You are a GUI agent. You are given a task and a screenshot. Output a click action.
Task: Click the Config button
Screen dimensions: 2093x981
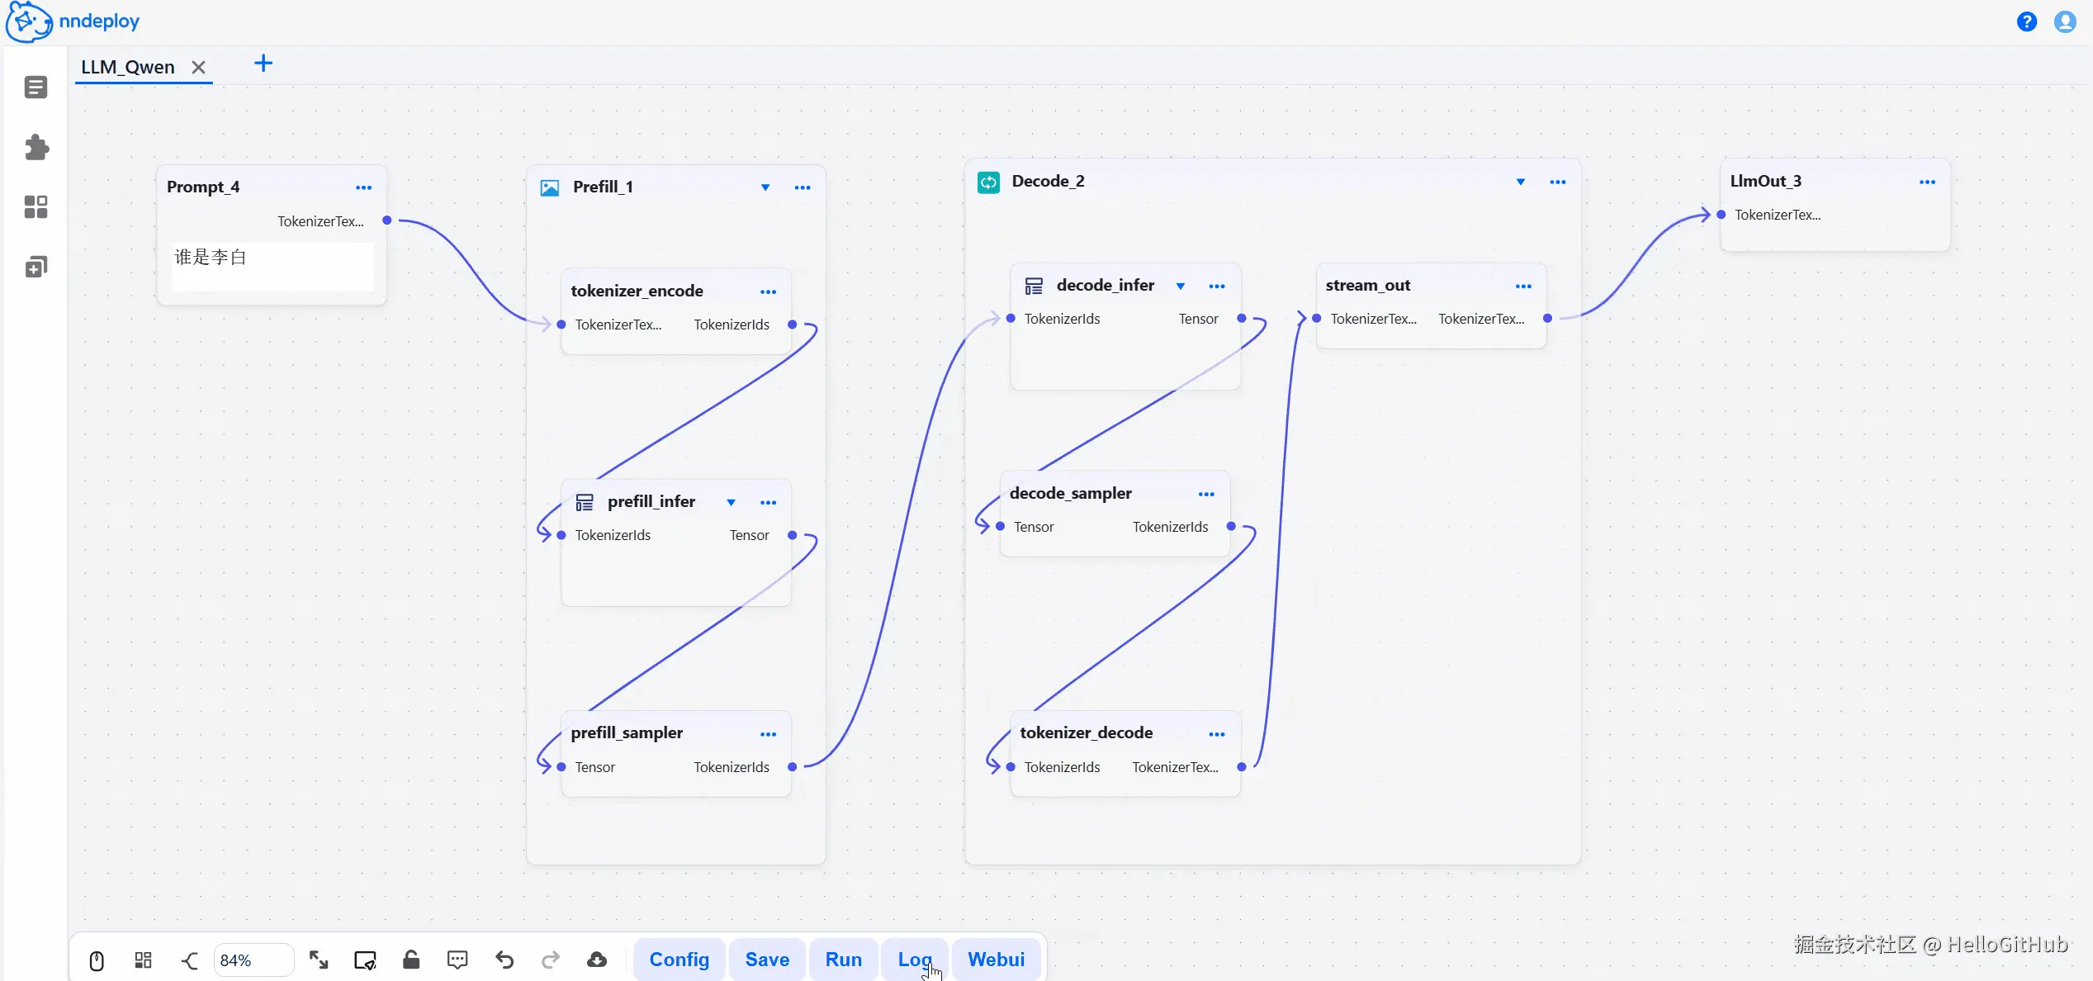pos(679,960)
